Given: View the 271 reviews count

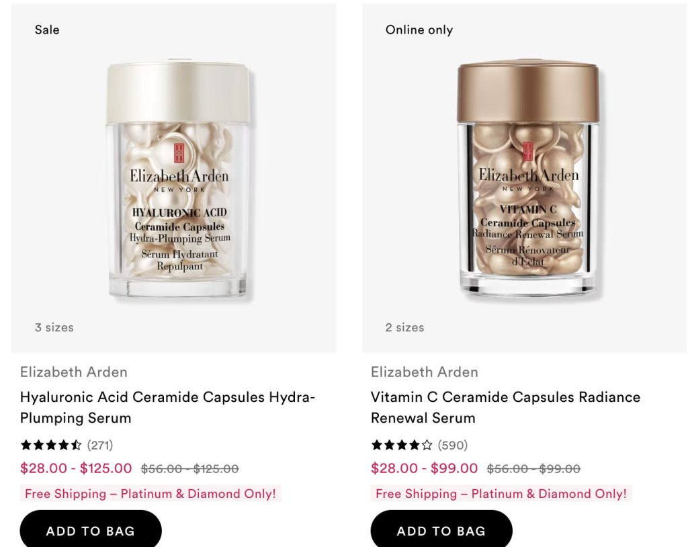Looking at the screenshot, I should pos(100,445).
